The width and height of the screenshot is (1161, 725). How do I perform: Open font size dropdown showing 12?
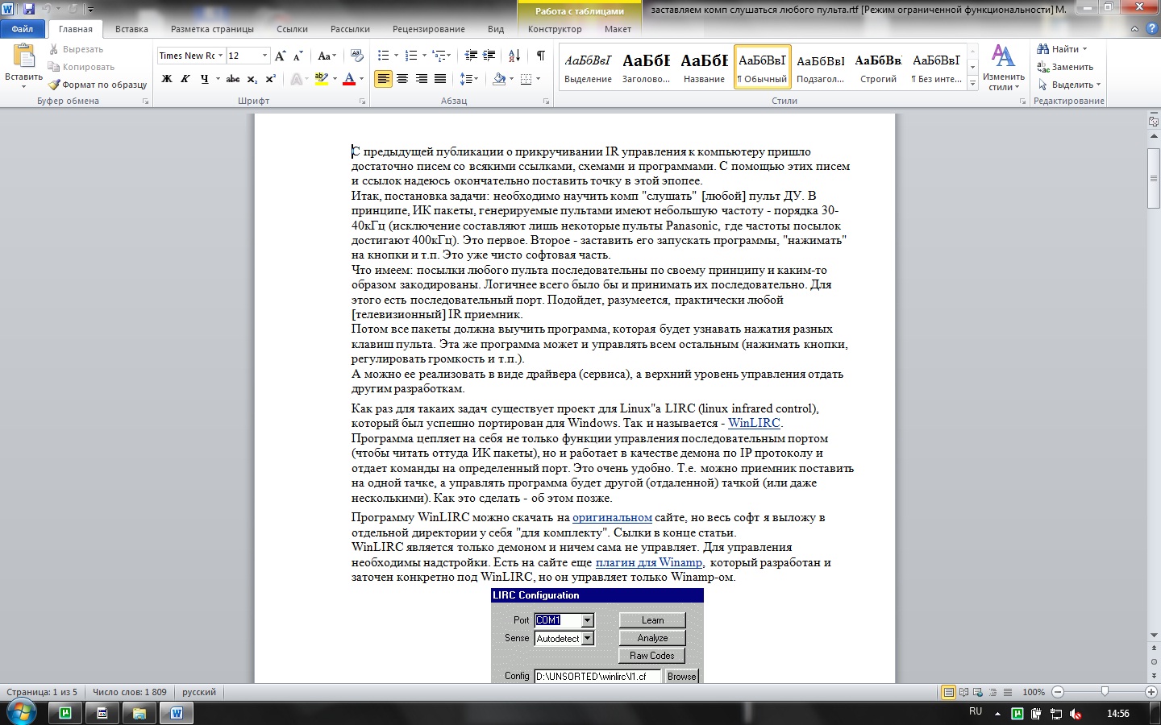coord(264,56)
